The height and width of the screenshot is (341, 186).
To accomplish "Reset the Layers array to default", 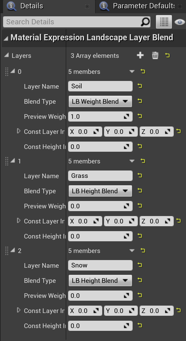I will 168,55.
